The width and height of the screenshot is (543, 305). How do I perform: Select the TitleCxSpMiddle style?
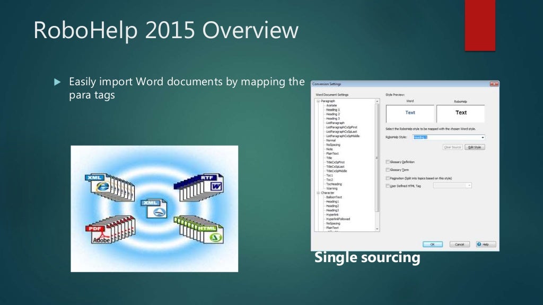click(336, 171)
